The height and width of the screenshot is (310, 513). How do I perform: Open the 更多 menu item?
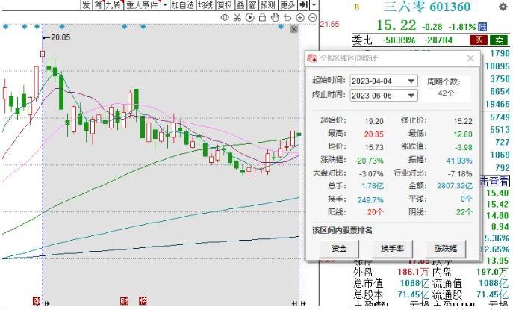tap(287, 5)
